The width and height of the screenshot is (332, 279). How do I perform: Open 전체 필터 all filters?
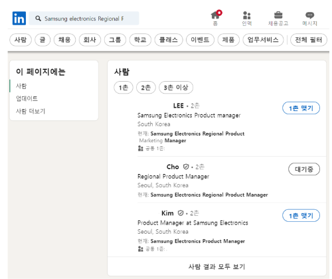[x=309, y=40]
